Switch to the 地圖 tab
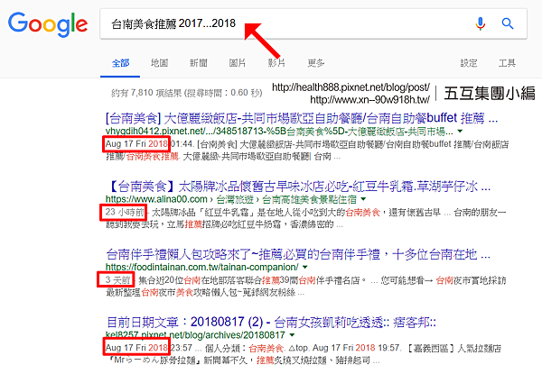This screenshot has height=374, width=542. point(159,63)
